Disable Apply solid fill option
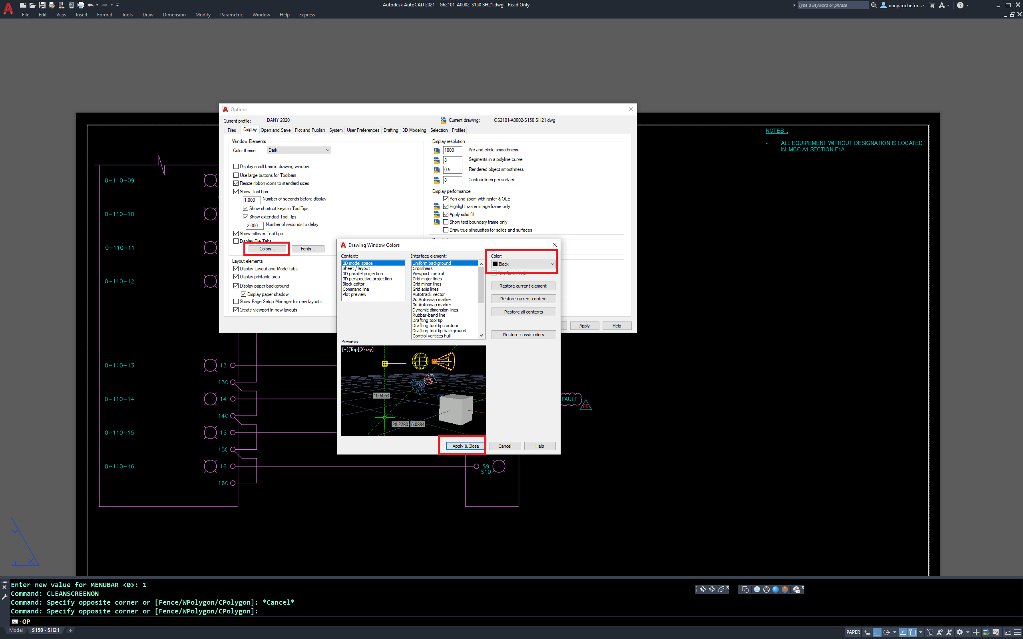The width and height of the screenshot is (1023, 639). (x=446, y=214)
